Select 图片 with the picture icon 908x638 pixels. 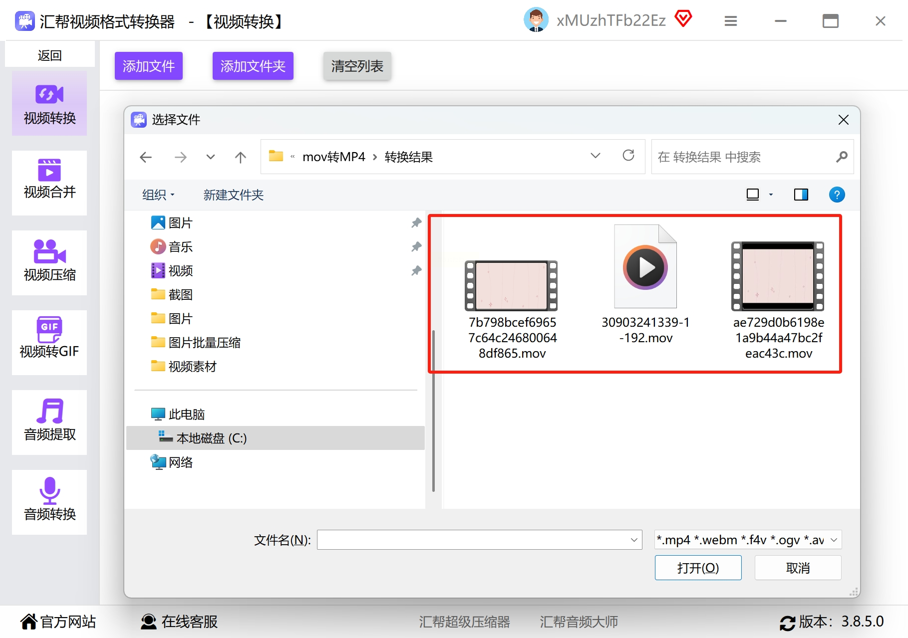pos(172,223)
